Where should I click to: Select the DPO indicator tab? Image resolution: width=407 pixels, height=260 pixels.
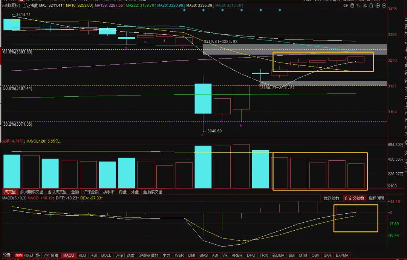coord(251,255)
